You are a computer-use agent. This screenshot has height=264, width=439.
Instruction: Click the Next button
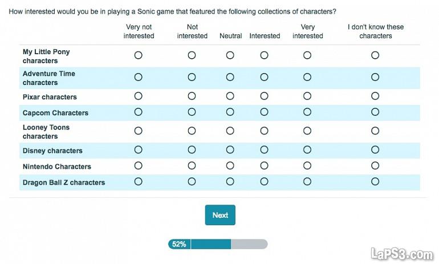pos(220,215)
